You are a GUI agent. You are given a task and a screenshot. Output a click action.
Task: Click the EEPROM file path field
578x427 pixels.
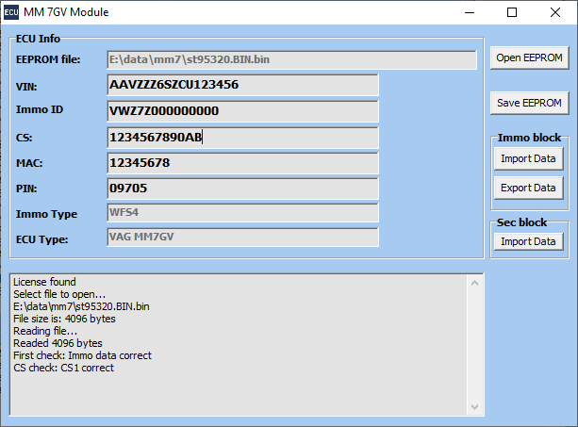click(291, 59)
